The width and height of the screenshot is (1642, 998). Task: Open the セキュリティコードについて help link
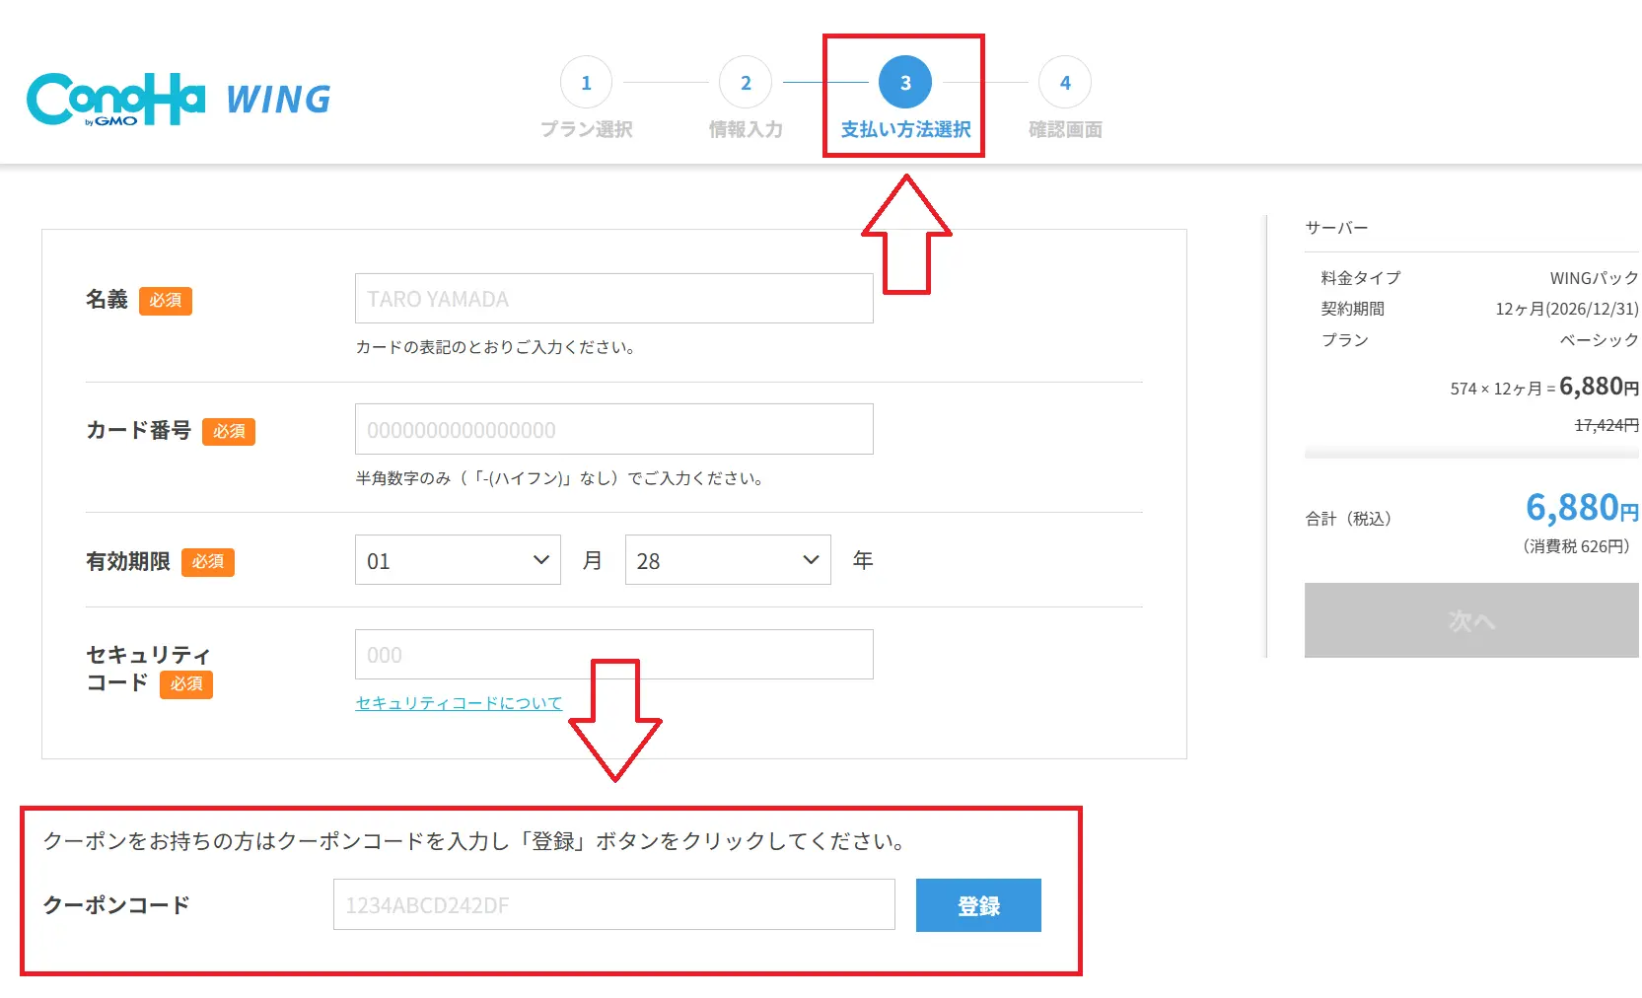point(458,702)
